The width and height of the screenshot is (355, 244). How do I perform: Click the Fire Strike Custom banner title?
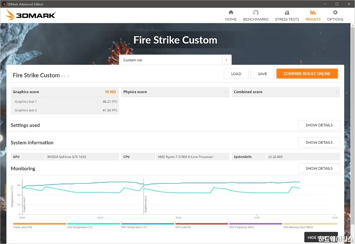tap(175, 40)
